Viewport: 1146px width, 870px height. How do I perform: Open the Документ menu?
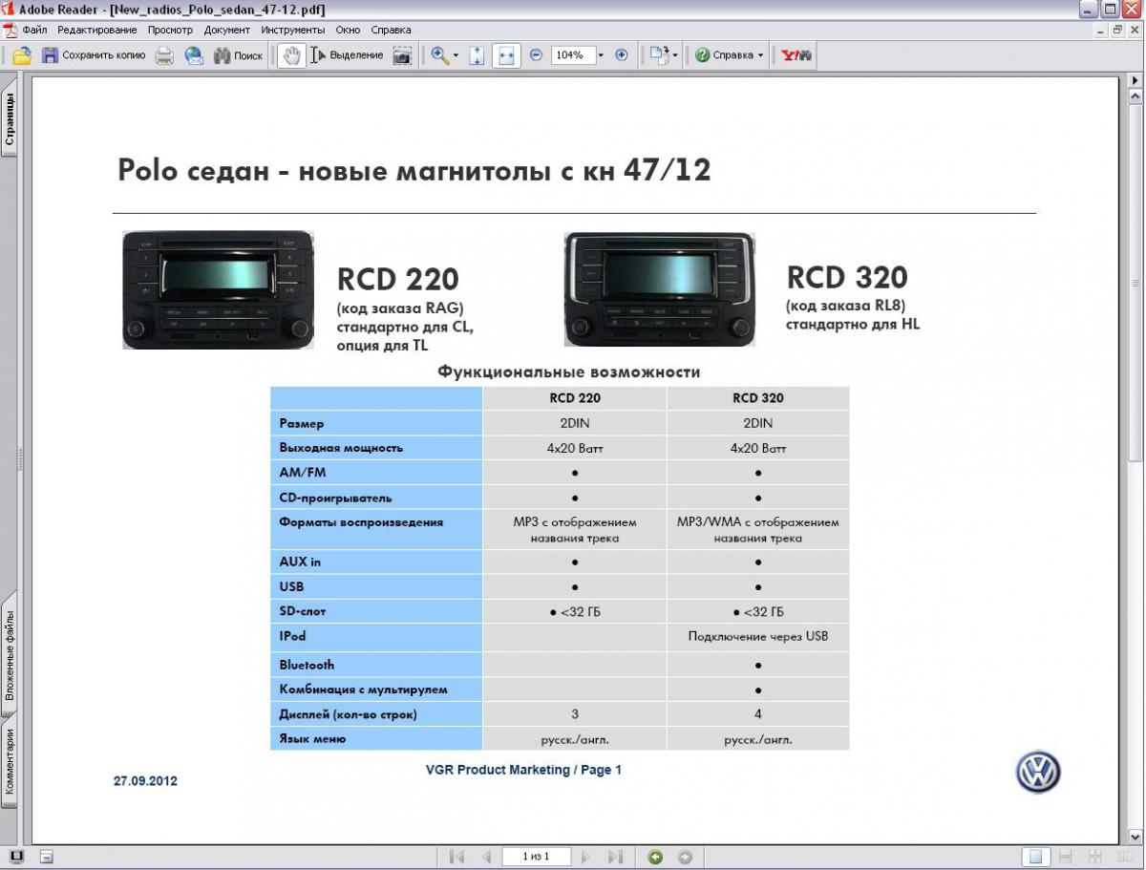pos(227,30)
